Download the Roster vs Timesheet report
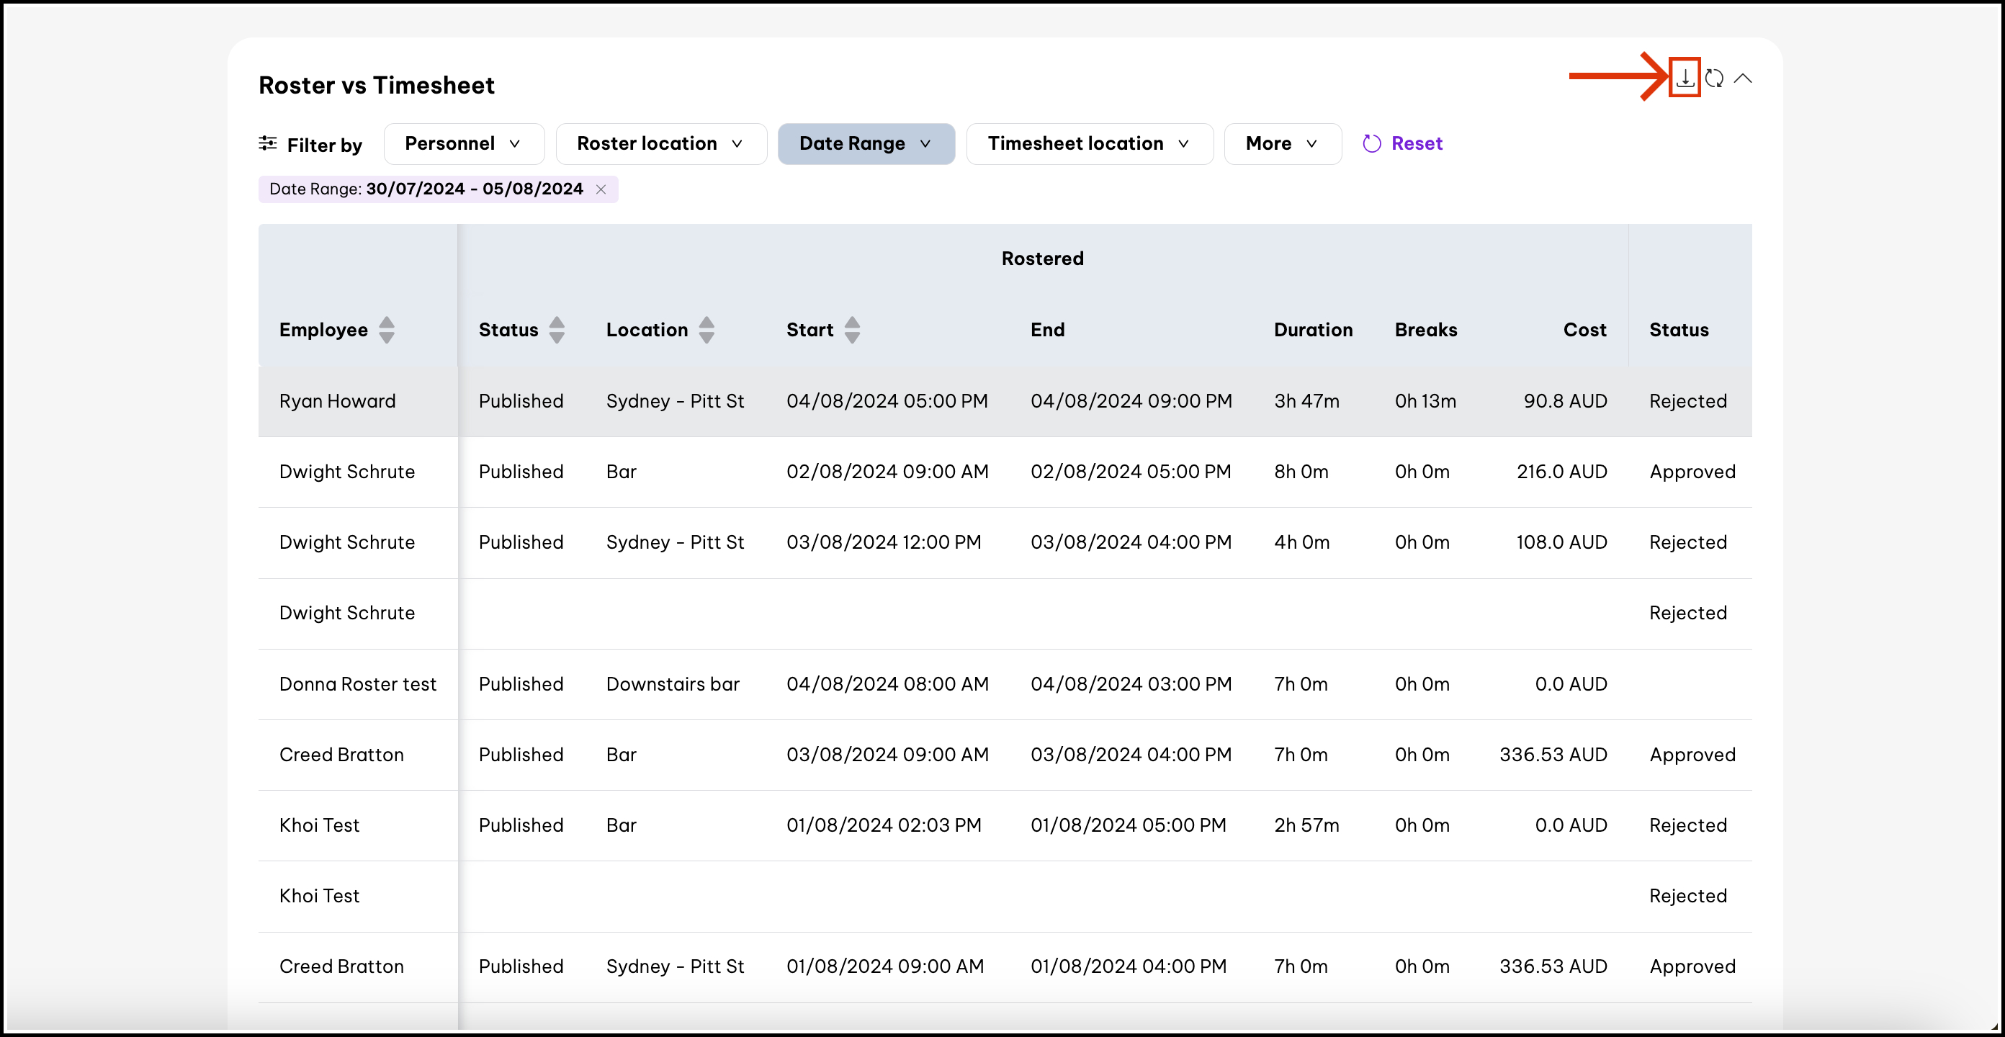 (1685, 78)
